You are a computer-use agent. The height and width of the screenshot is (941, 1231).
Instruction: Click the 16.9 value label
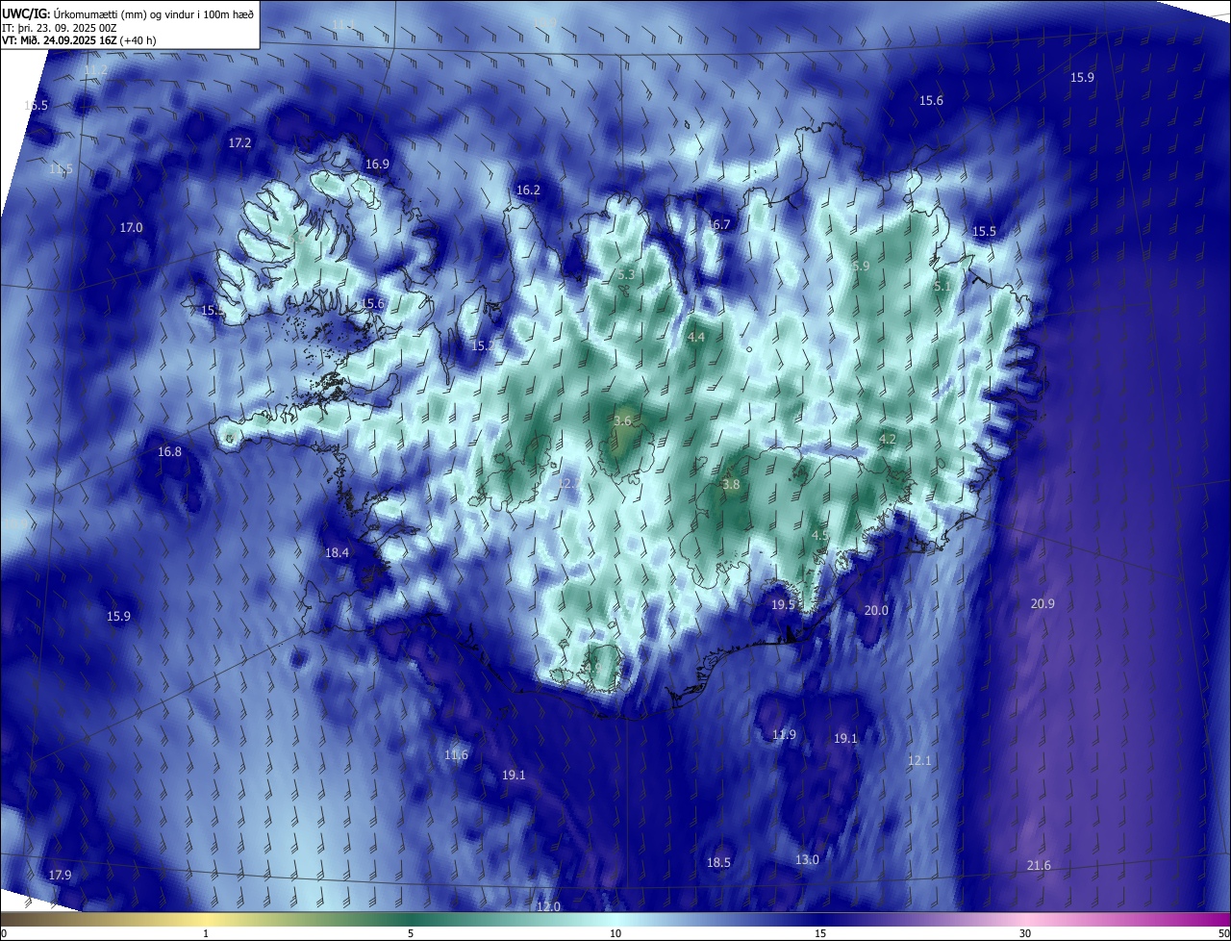click(x=377, y=165)
